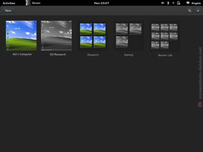The height and width of the screenshot is (152, 203).
Task: Open the volume speaker icon
Action: click(163, 3)
